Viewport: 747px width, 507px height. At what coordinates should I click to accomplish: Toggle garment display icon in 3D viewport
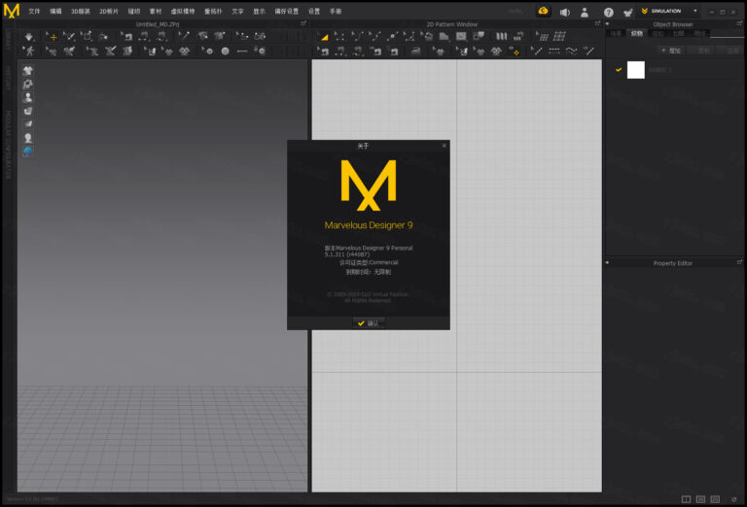[28, 70]
